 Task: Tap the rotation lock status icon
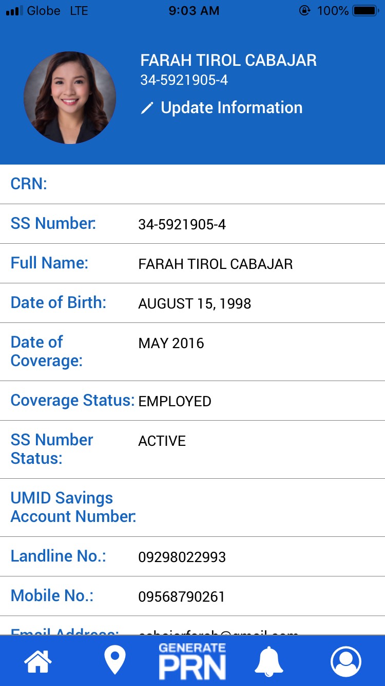(304, 11)
